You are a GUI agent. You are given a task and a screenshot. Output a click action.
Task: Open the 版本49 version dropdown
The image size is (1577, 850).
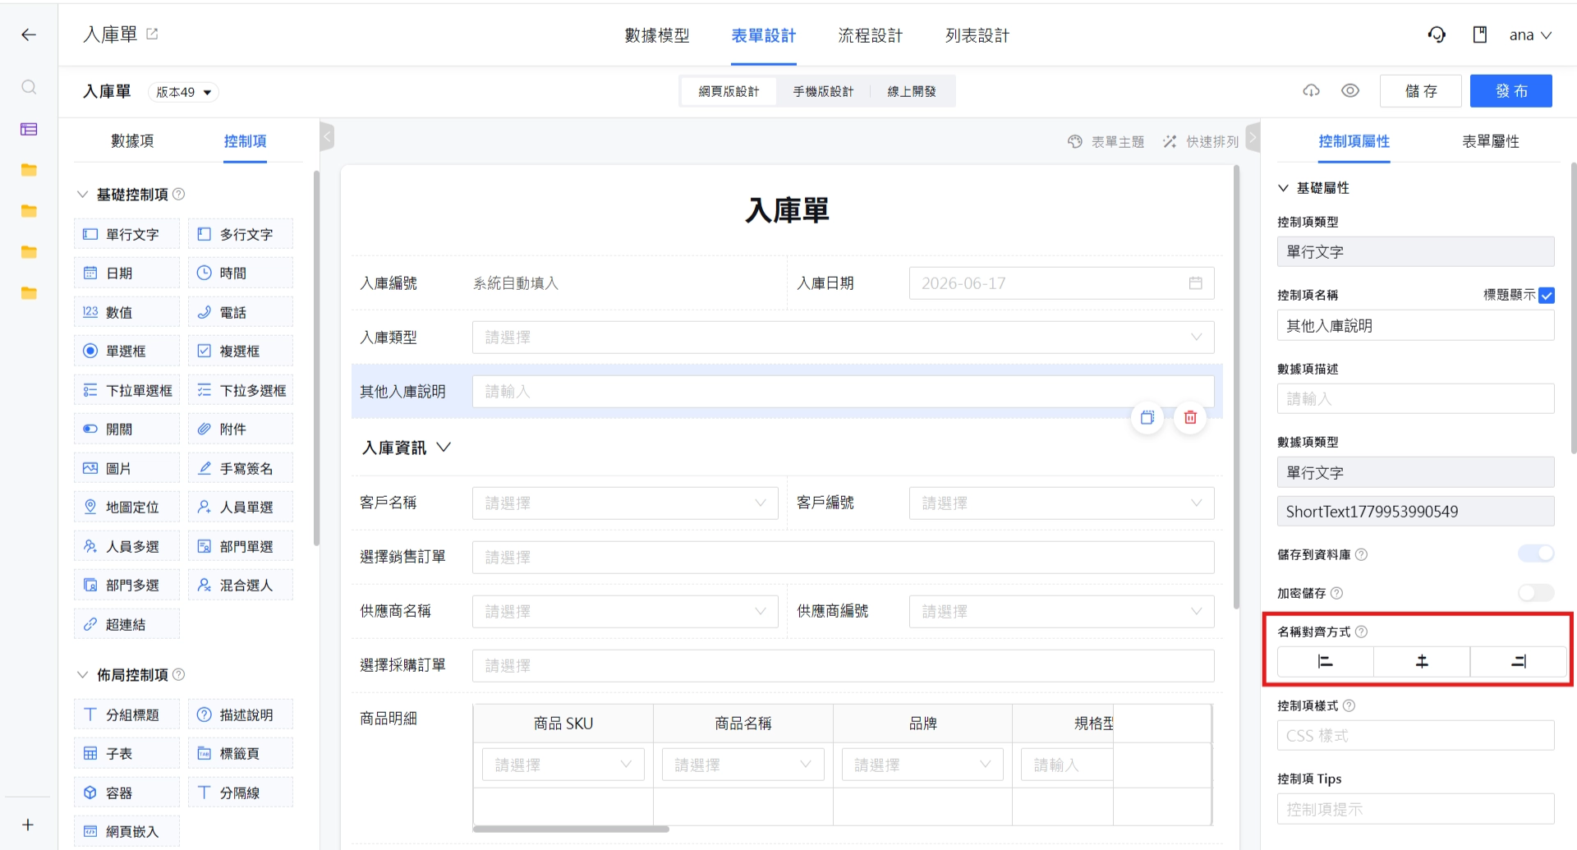tap(183, 92)
